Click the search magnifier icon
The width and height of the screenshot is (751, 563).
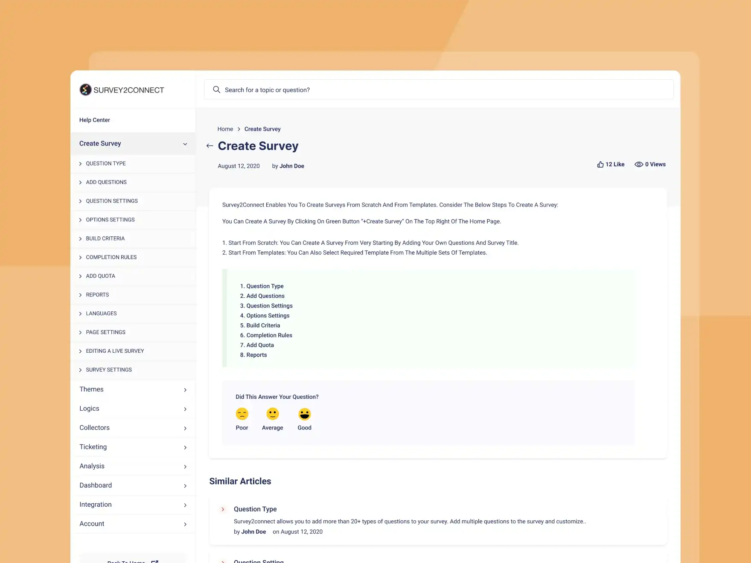point(217,90)
